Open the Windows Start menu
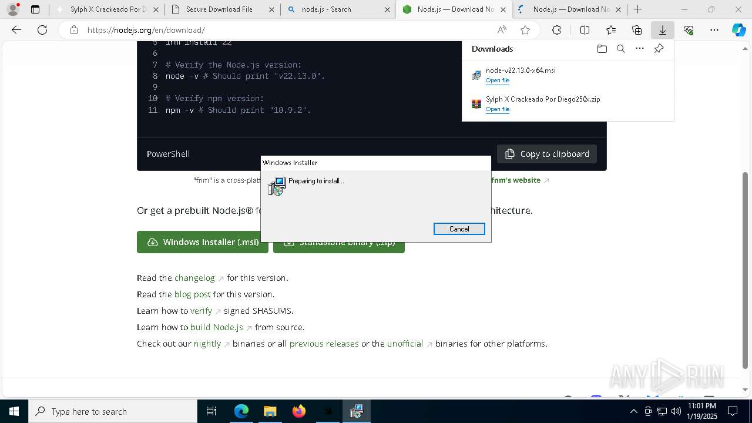 [14, 411]
